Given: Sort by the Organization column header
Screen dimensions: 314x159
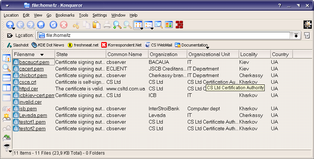Looking at the screenshot, I should [167, 54].
